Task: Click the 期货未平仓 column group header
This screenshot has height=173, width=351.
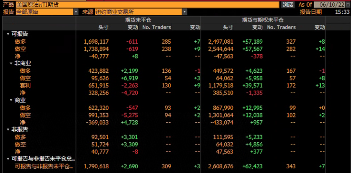Action: [x=138, y=20]
